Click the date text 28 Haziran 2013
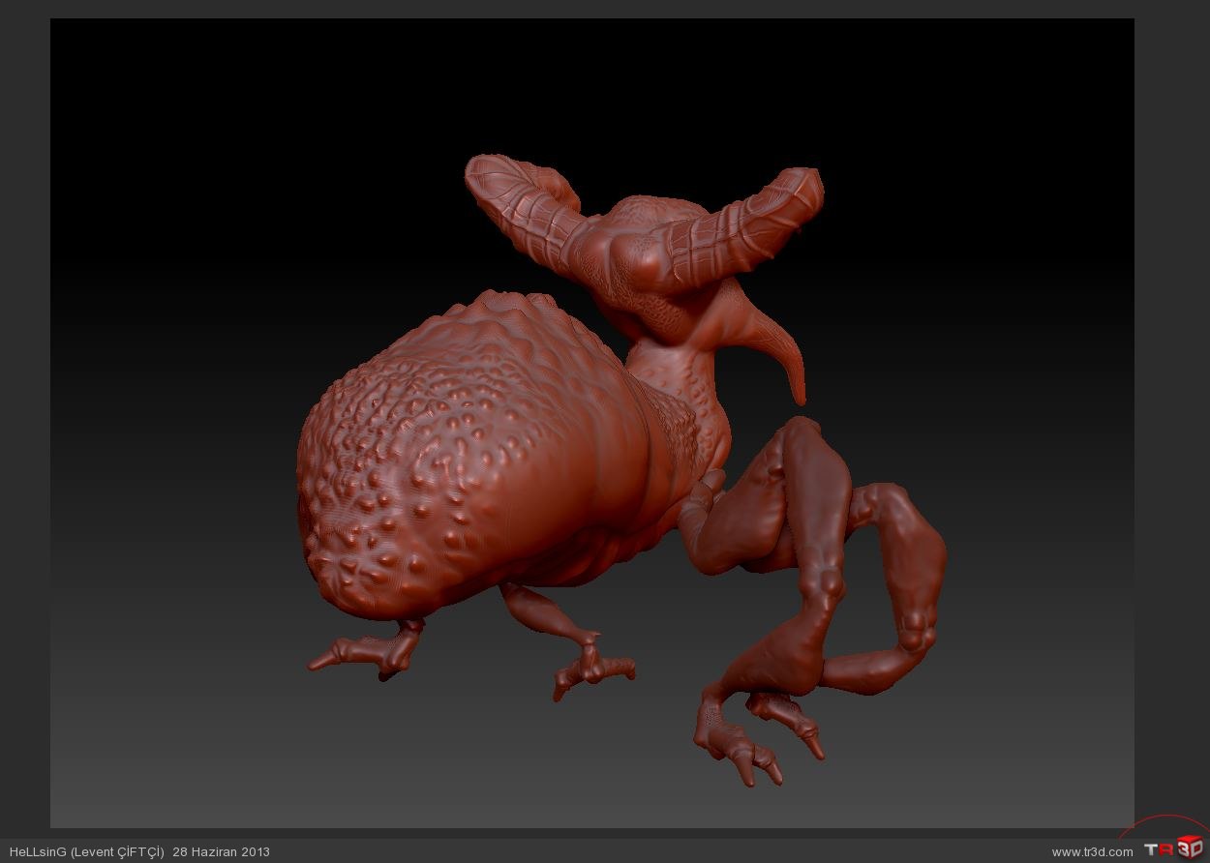The image size is (1210, 863). [221, 852]
